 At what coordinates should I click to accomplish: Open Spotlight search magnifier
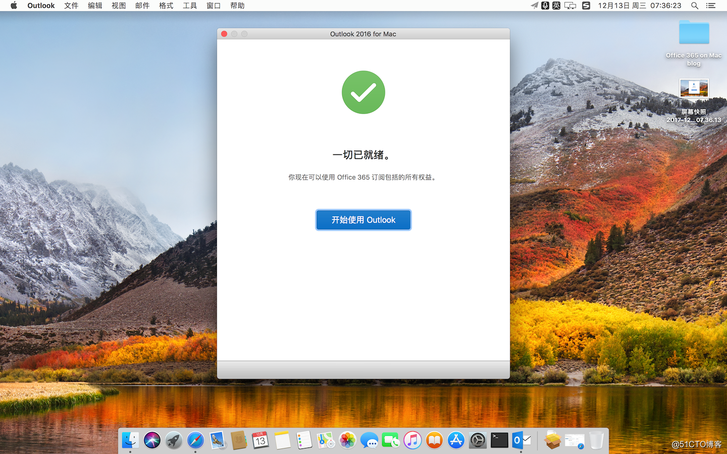coord(695,6)
